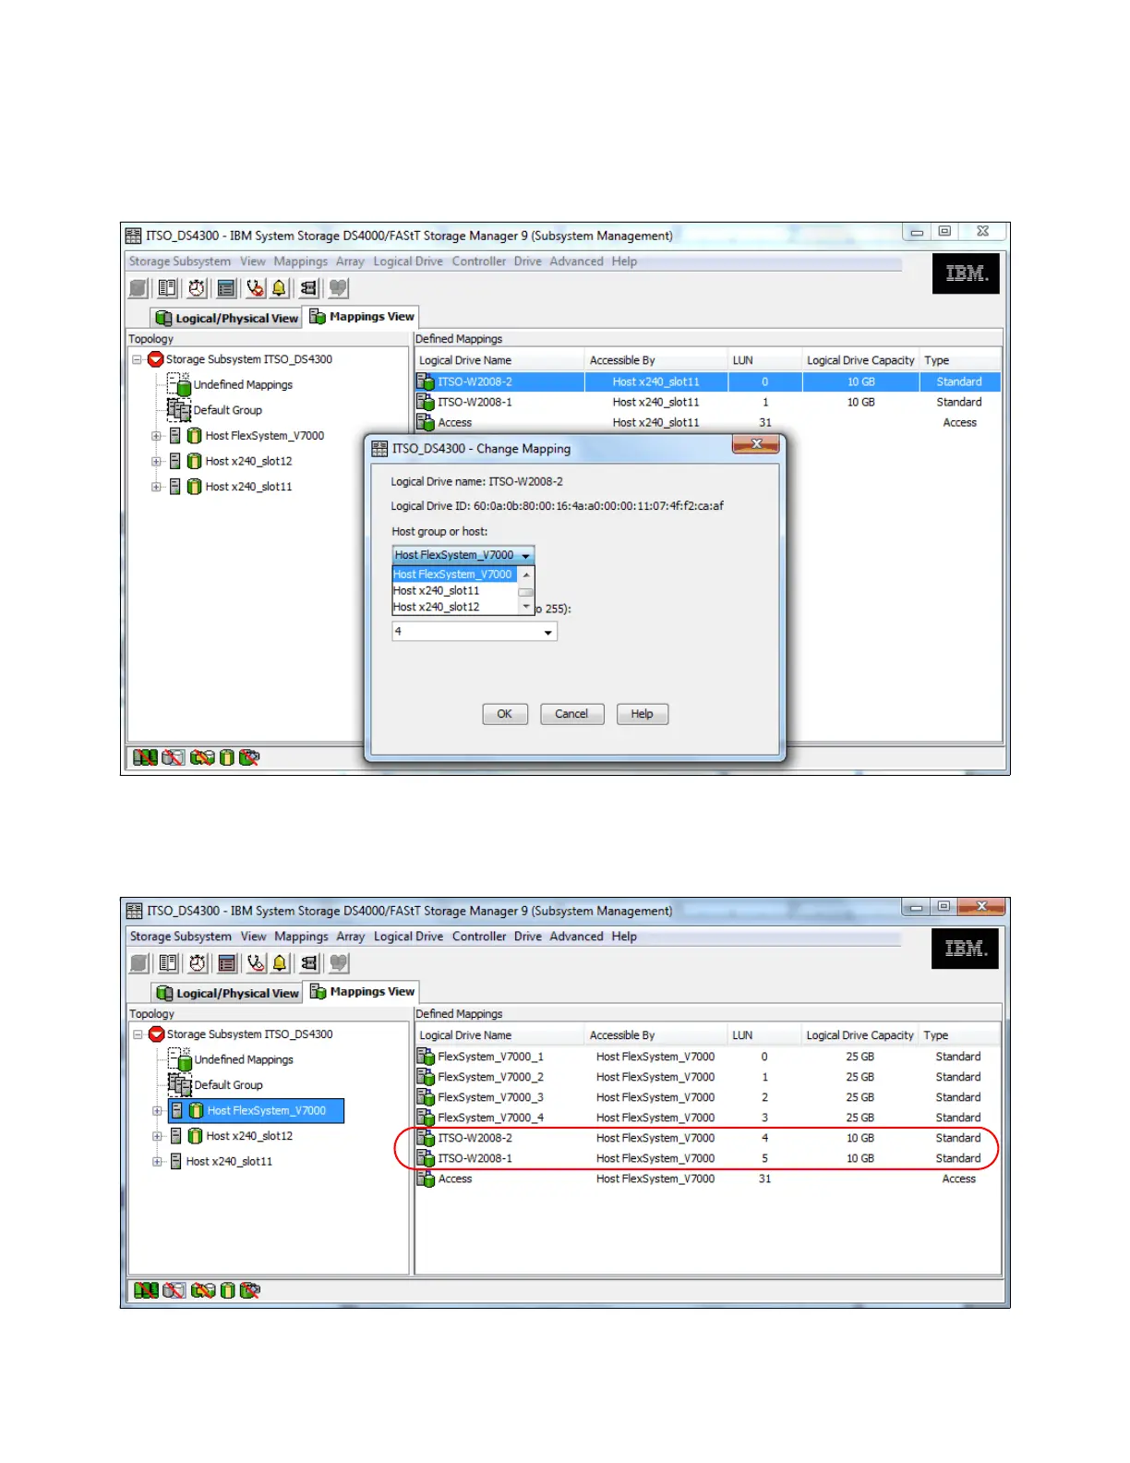Click the greyed heart icon in lower window toolbar
The width and height of the screenshot is (1130, 1463).
pyautogui.click(x=339, y=963)
